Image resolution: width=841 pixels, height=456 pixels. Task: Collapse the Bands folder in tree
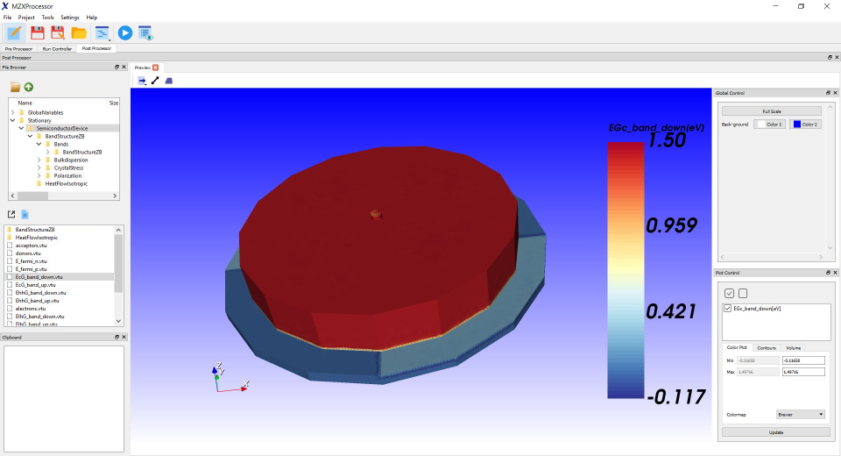39,144
